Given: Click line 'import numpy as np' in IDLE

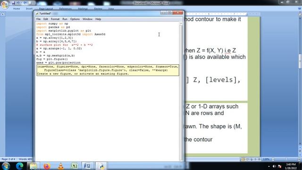Looking at the screenshot, I should (52, 24).
